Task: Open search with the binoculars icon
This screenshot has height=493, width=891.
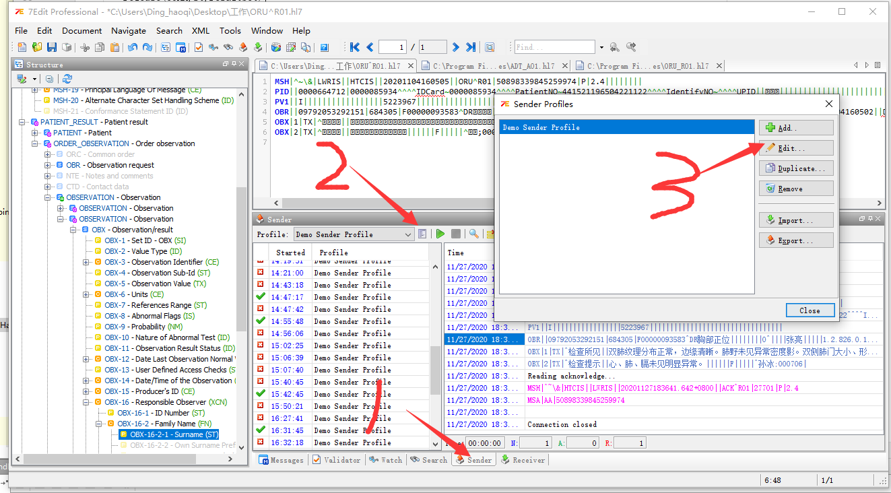Action: [x=228, y=46]
